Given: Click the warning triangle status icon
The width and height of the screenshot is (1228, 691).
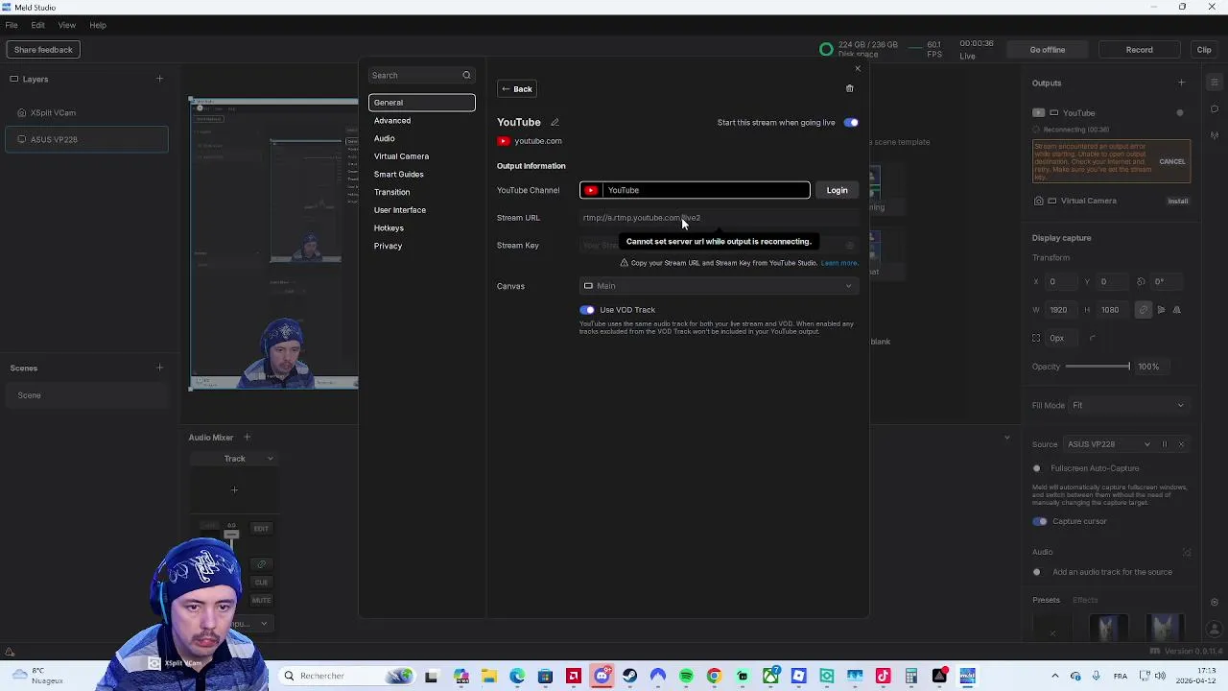Looking at the screenshot, I should [x=10, y=653].
